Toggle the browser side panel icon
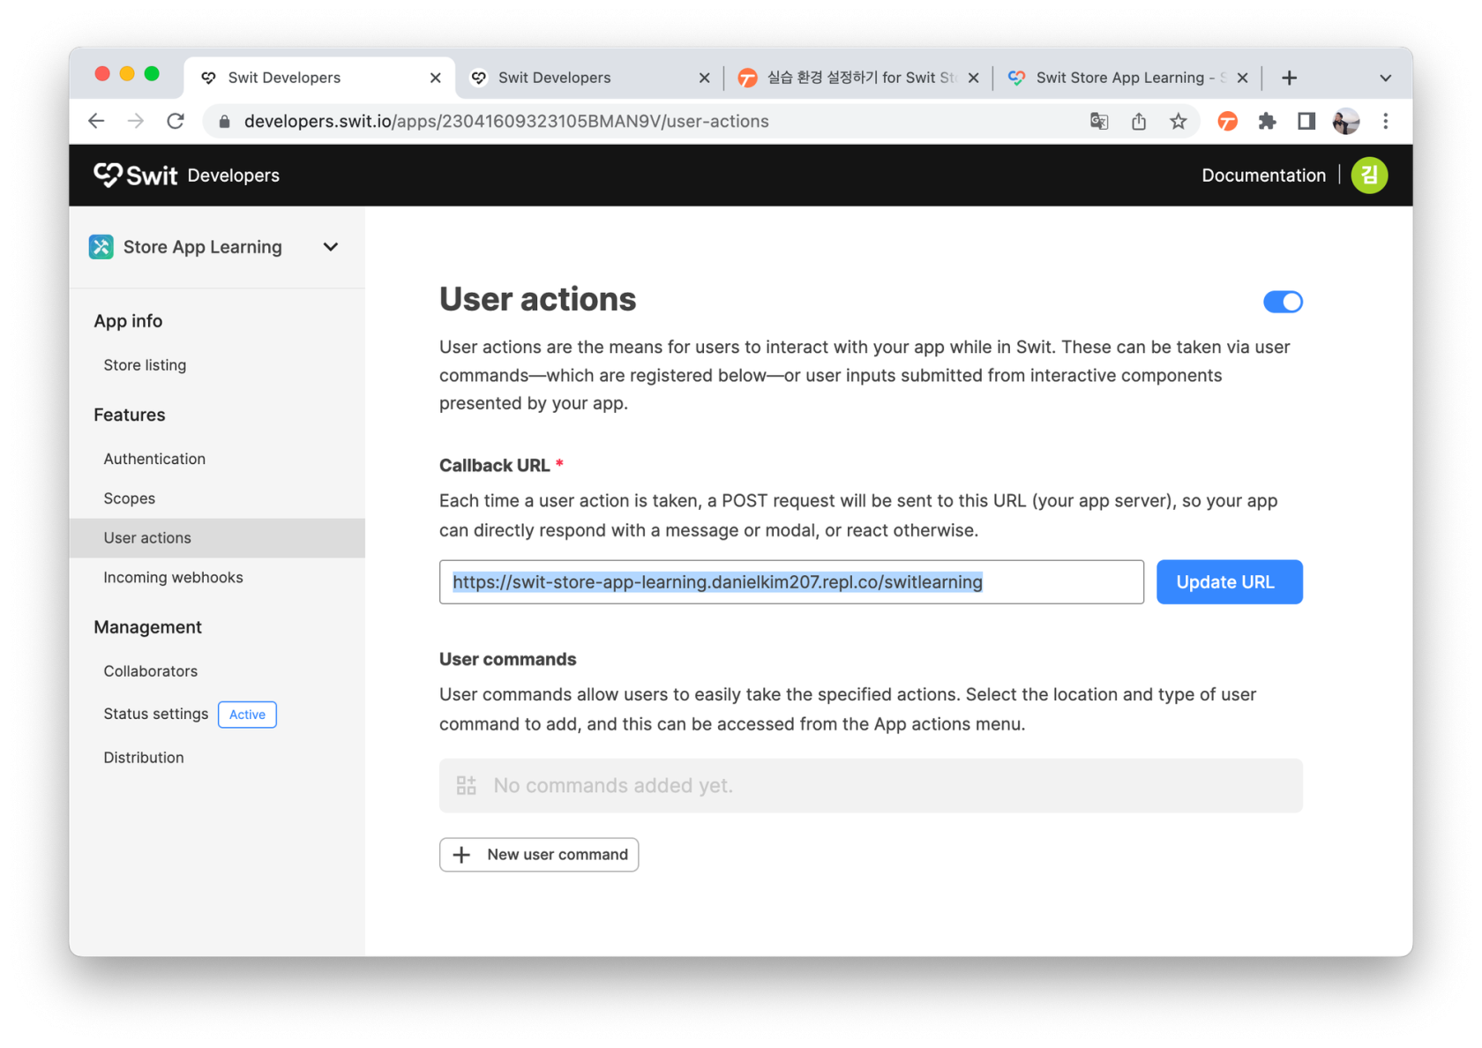This screenshot has height=1048, width=1482. point(1306,121)
